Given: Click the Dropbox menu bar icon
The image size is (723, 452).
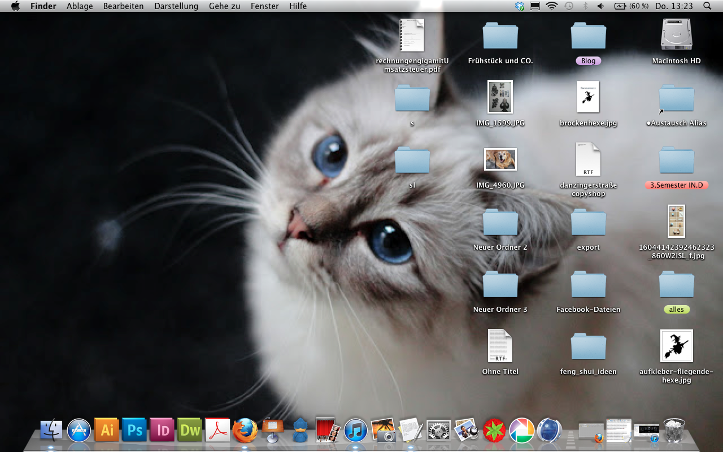Looking at the screenshot, I should pyautogui.click(x=520, y=6).
